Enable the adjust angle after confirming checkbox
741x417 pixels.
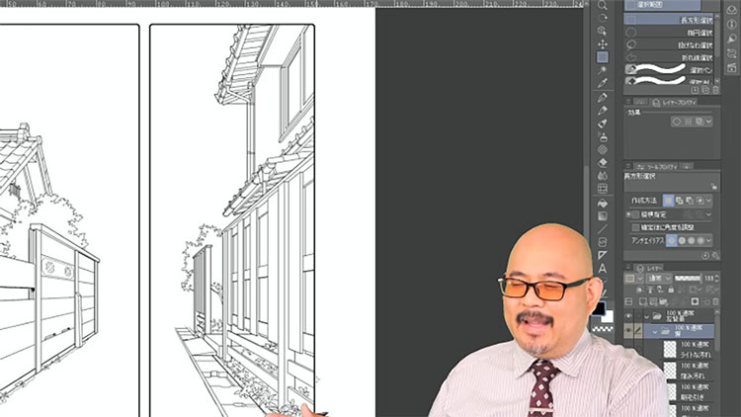(635, 227)
